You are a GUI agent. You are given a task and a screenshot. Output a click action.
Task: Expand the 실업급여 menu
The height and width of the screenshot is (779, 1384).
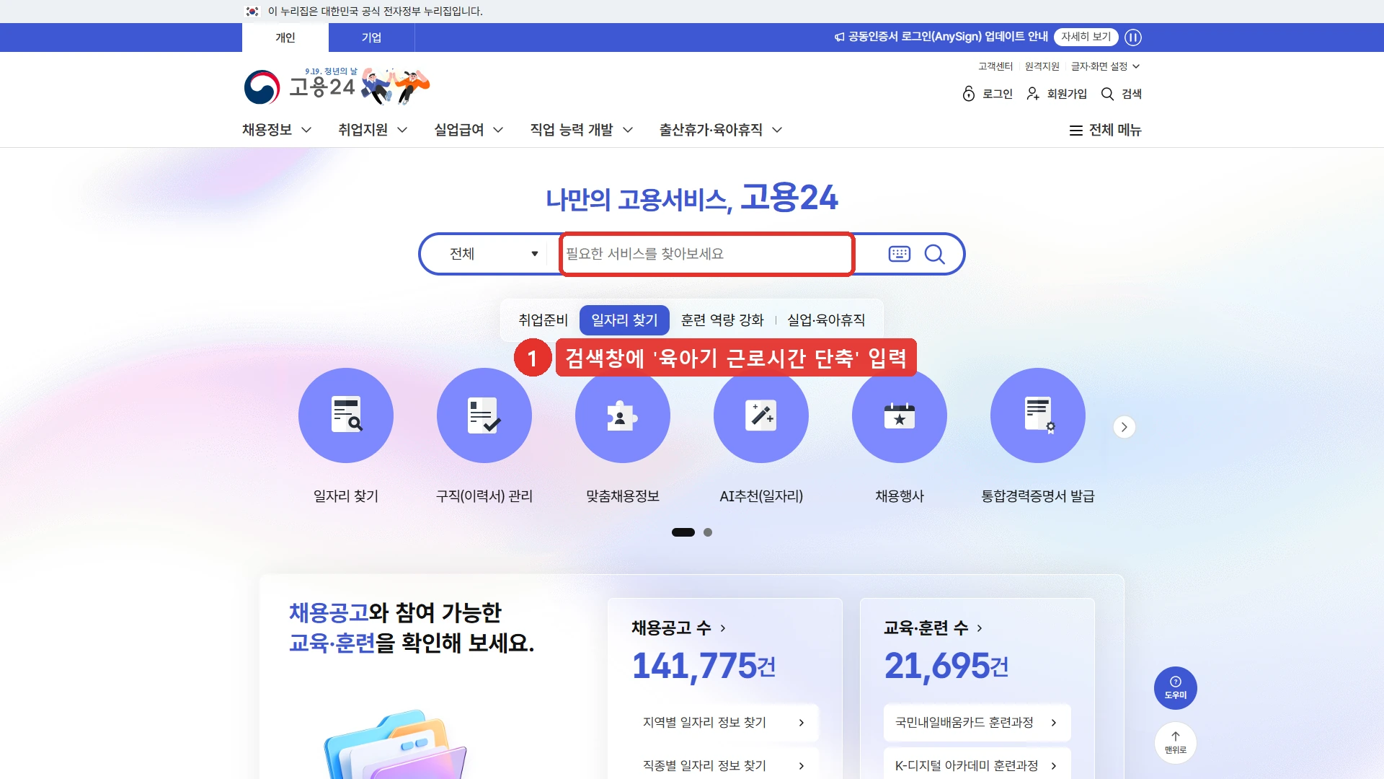coord(469,130)
